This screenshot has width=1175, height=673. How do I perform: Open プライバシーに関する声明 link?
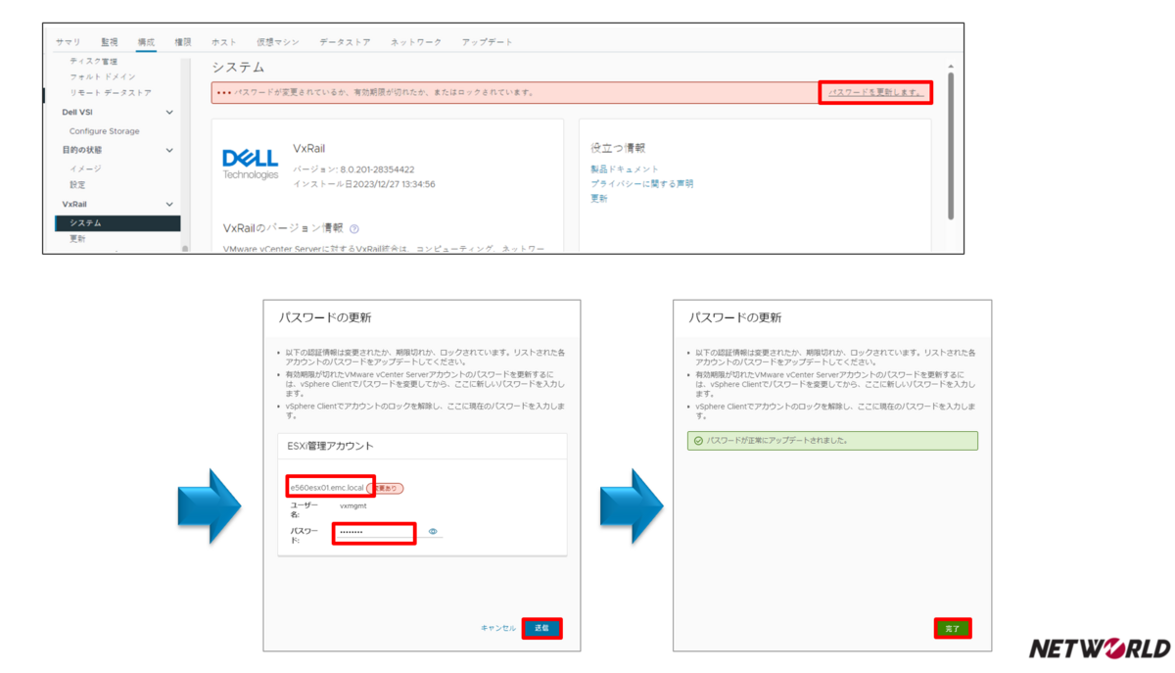641,183
